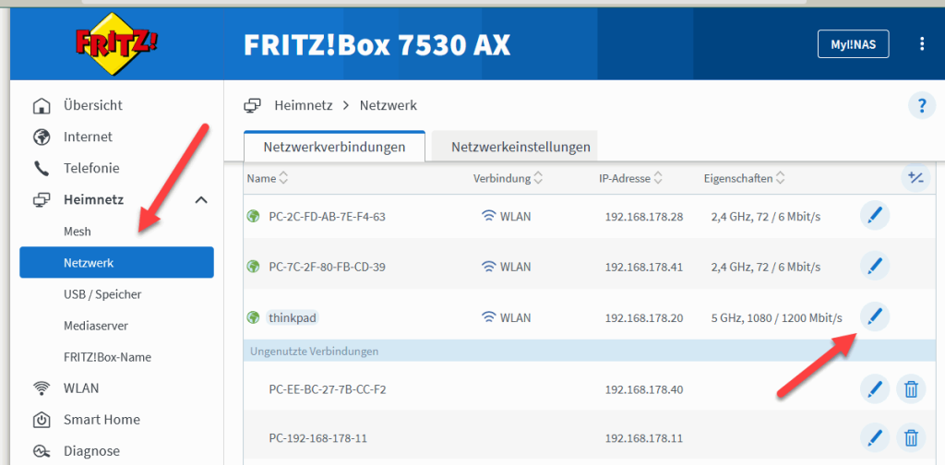Click the edit pencil for thinkpad device
The image size is (945, 465).
coord(874,317)
